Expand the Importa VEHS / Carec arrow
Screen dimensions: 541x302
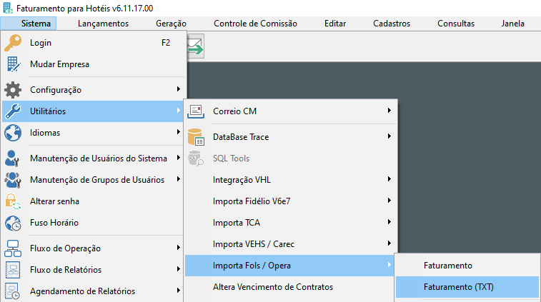pyautogui.click(x=389, y=243)
